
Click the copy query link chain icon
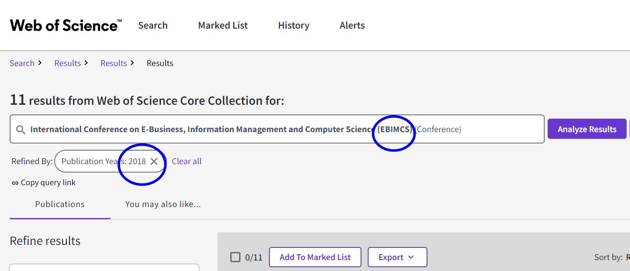coord(15,183)
